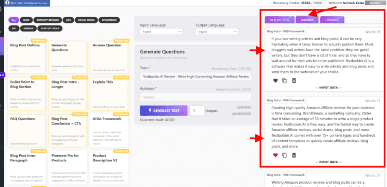Switch to the History tab
This screenshot has width=387, height=187.
tap(307, 20)
